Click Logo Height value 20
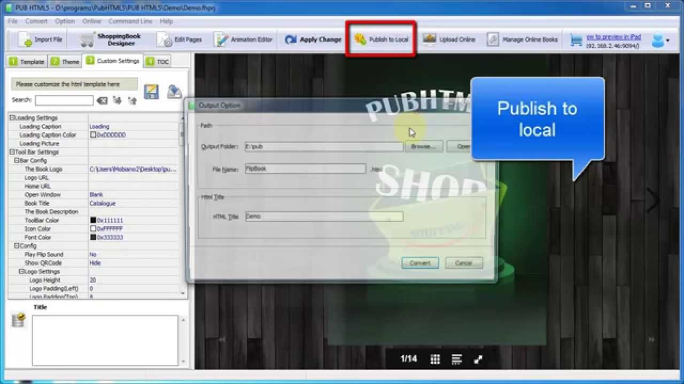Screen dimensions: 684x384 coord(93,280)
